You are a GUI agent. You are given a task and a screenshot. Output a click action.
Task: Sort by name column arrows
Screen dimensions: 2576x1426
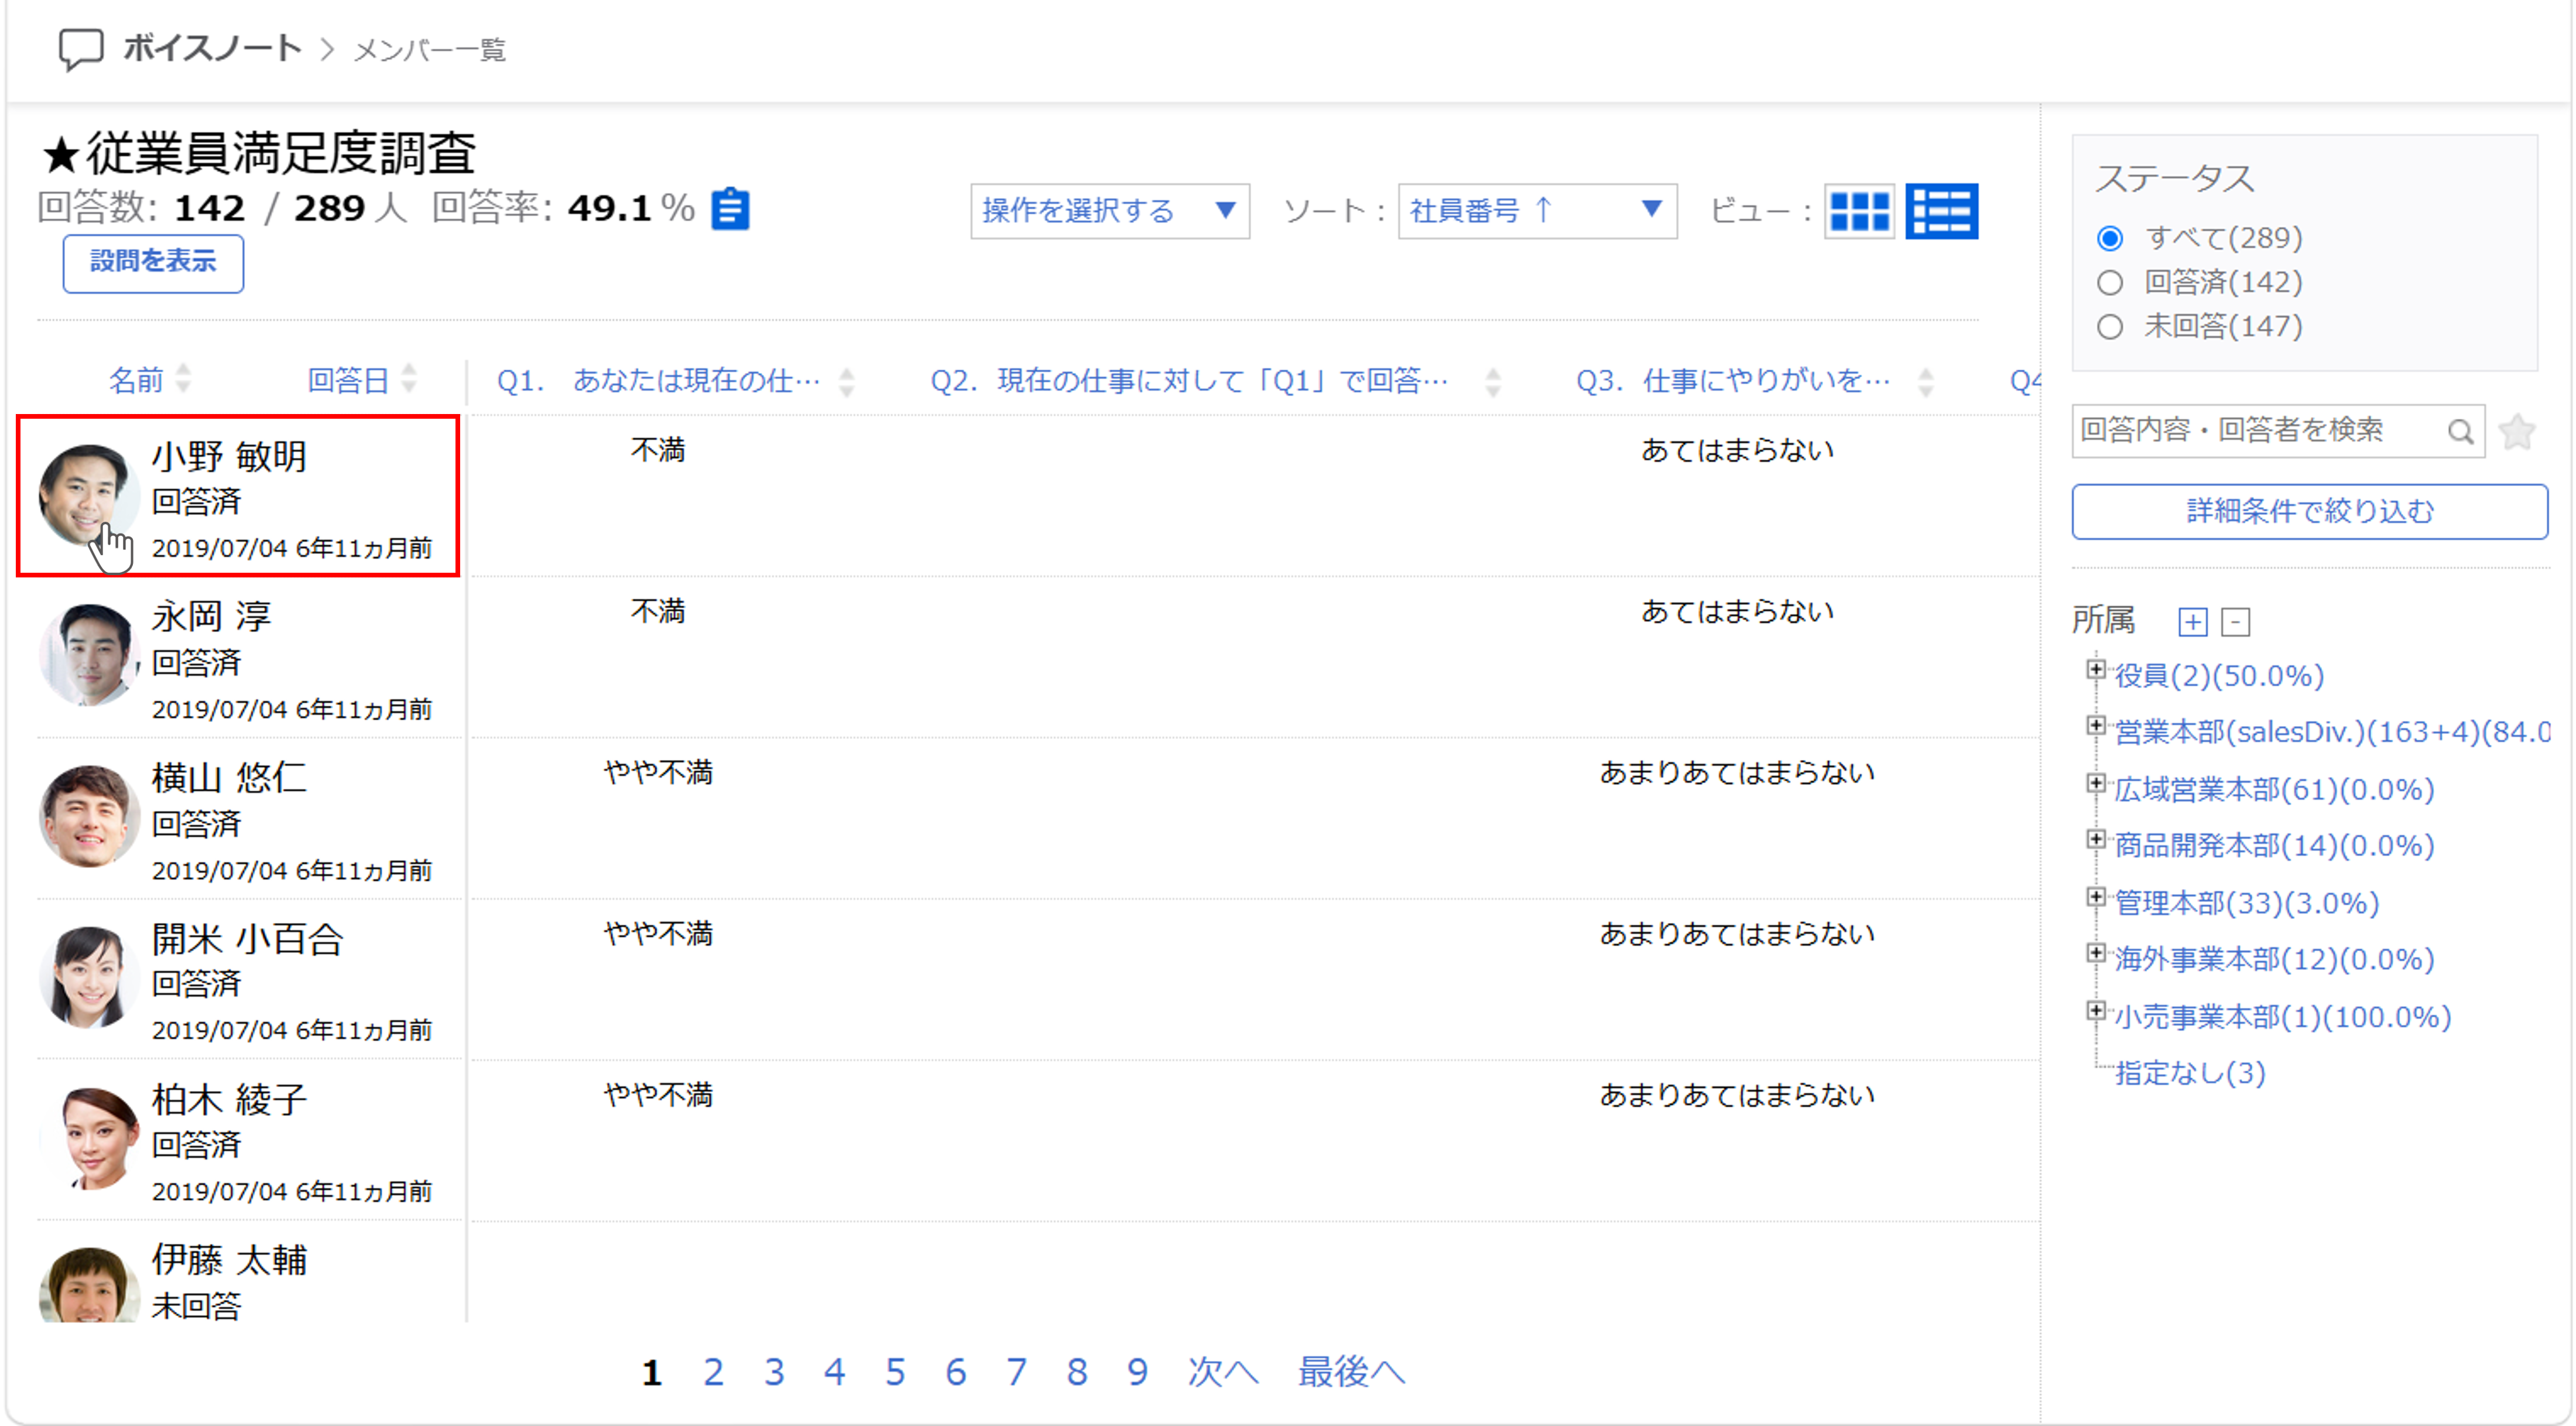(183, 379)
